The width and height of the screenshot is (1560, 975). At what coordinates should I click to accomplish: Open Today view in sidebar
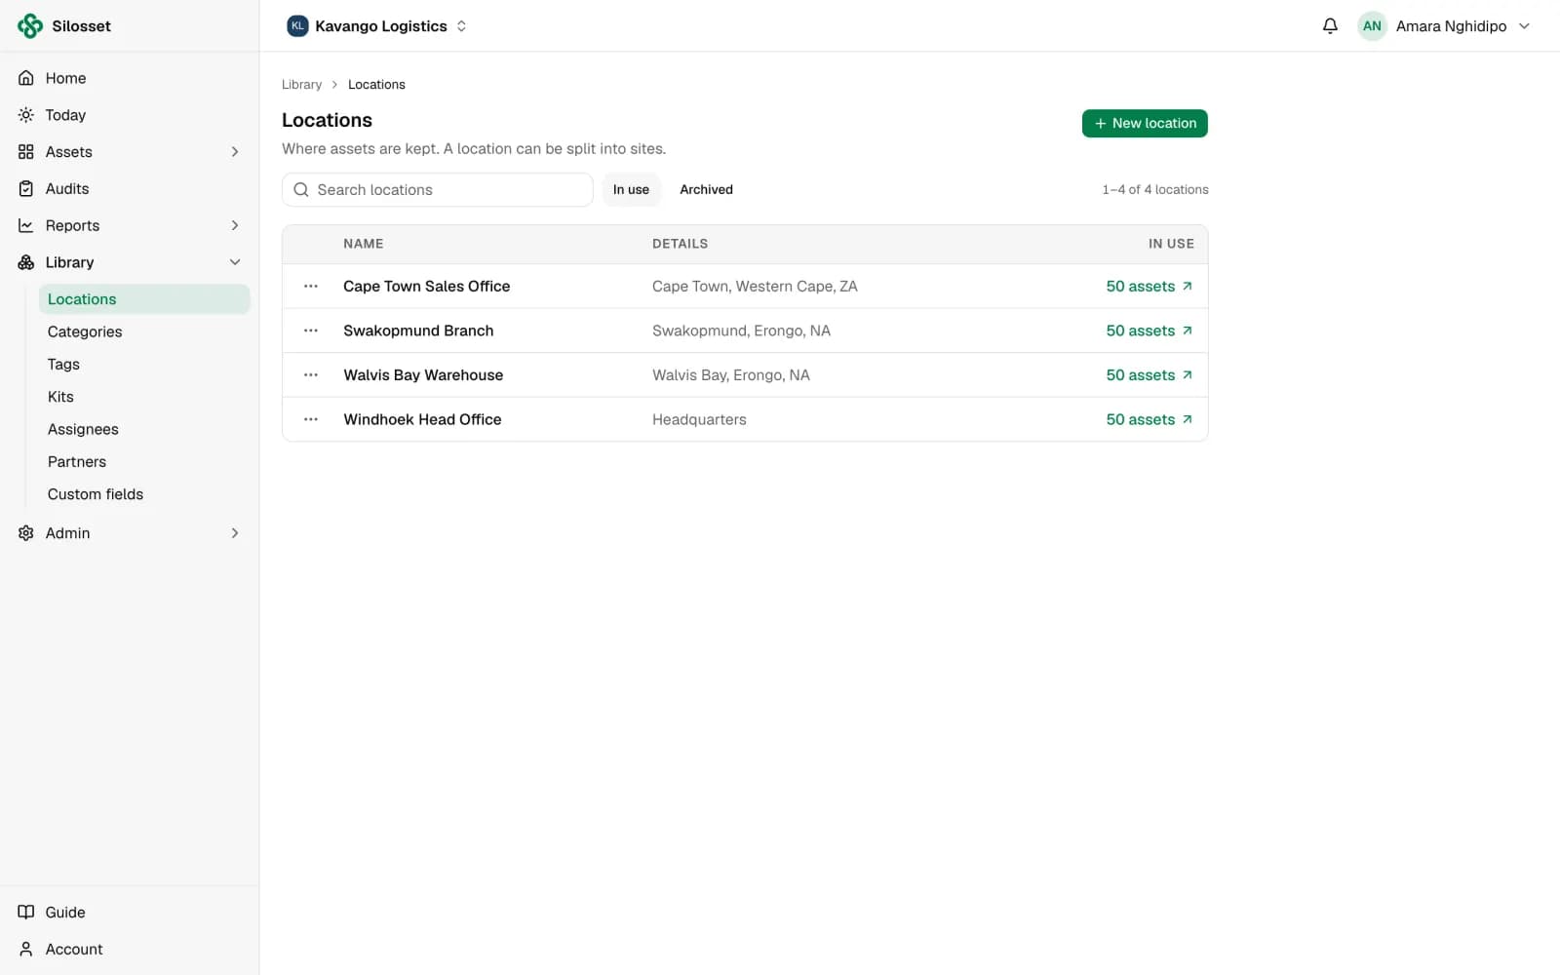coord(129,115)
